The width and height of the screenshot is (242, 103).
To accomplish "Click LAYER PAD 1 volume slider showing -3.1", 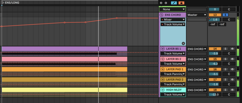I will [x=215, y=74].
